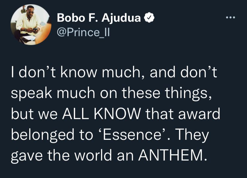Click the word 'Essence' in the tweet
The height and width of the screenshot is (178, 247).
tap(132, 135)
